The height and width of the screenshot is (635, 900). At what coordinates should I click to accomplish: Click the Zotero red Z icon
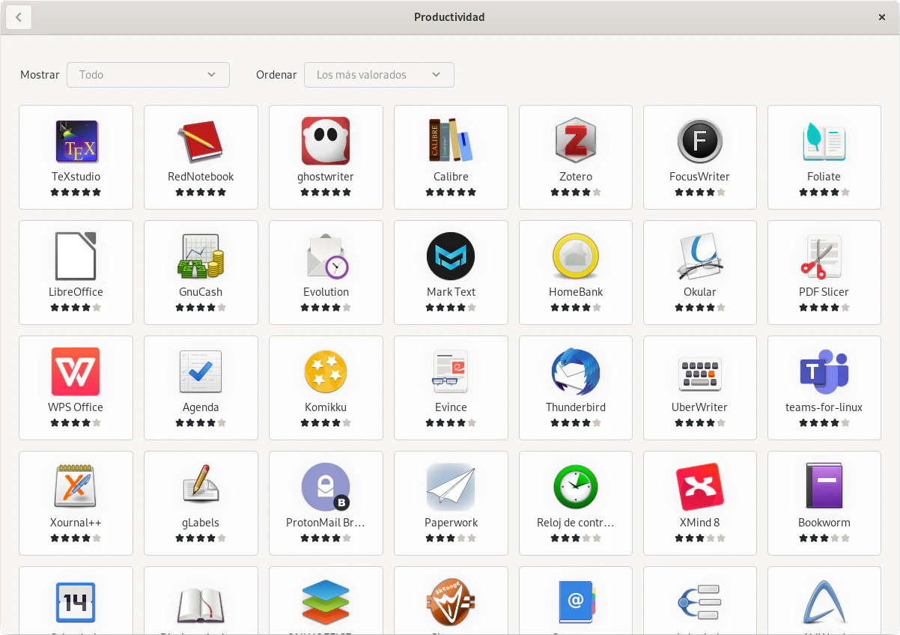click(x=575, y=141)
